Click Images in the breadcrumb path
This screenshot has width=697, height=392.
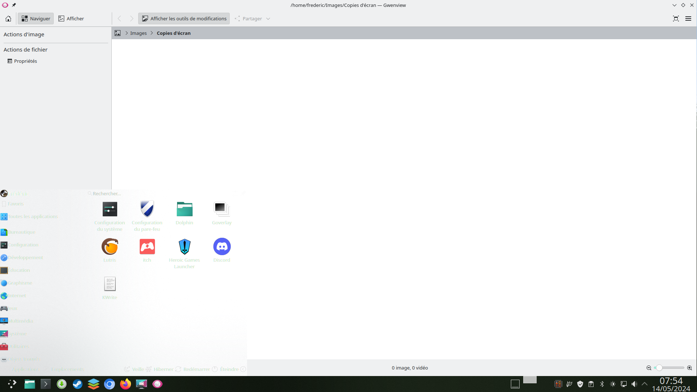(x=138, y=33)
